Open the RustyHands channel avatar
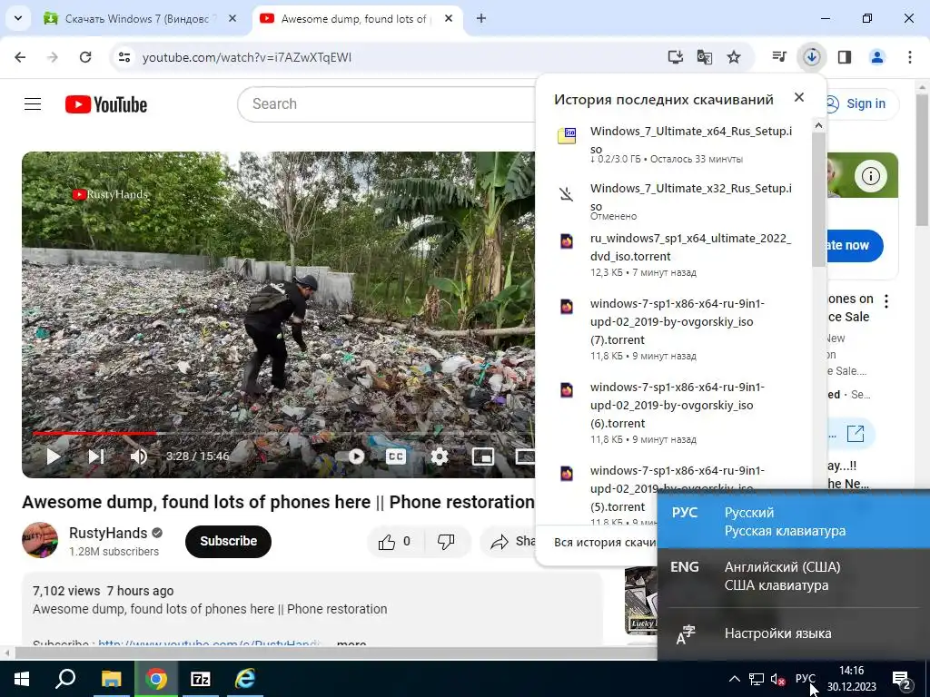This screenshot has height=697, width=930. pos(40,540)
